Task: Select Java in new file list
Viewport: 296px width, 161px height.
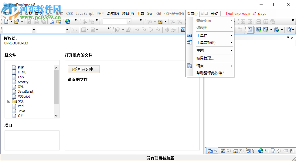Action: (x=22, y=111)
